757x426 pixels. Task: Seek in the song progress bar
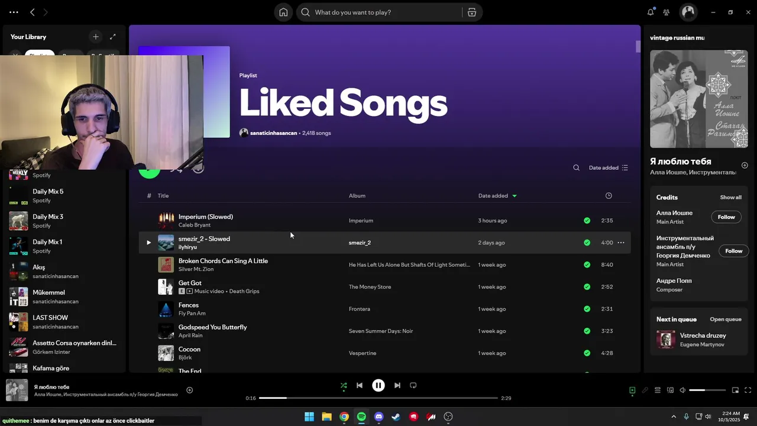[378, 398]
